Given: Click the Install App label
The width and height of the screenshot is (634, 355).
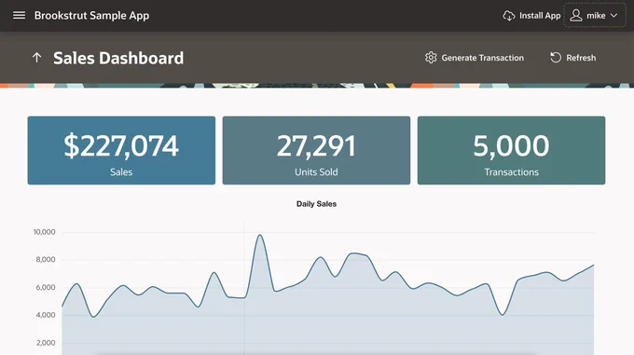Looking at the screenshot, I should click(540, 16).
